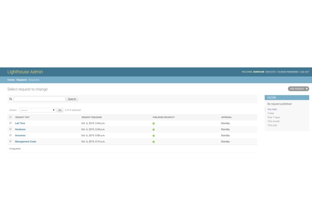Click the Search button
This screenshot has height=222, width=312.
[x=72, y=99]
